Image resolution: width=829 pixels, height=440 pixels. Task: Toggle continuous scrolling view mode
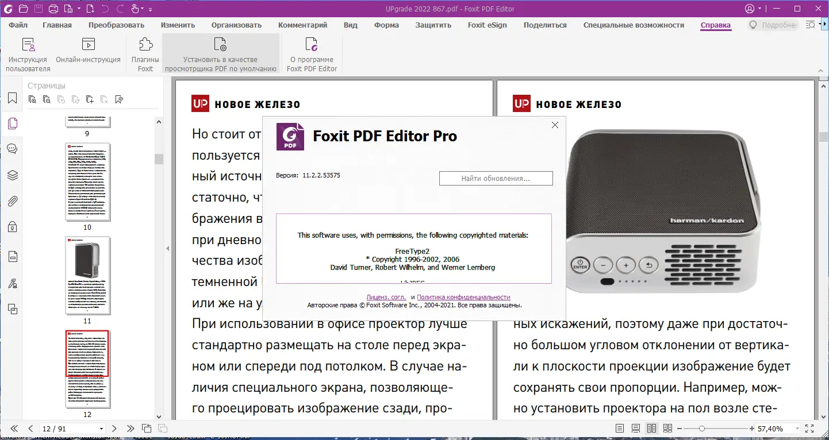tap(636, 428)
